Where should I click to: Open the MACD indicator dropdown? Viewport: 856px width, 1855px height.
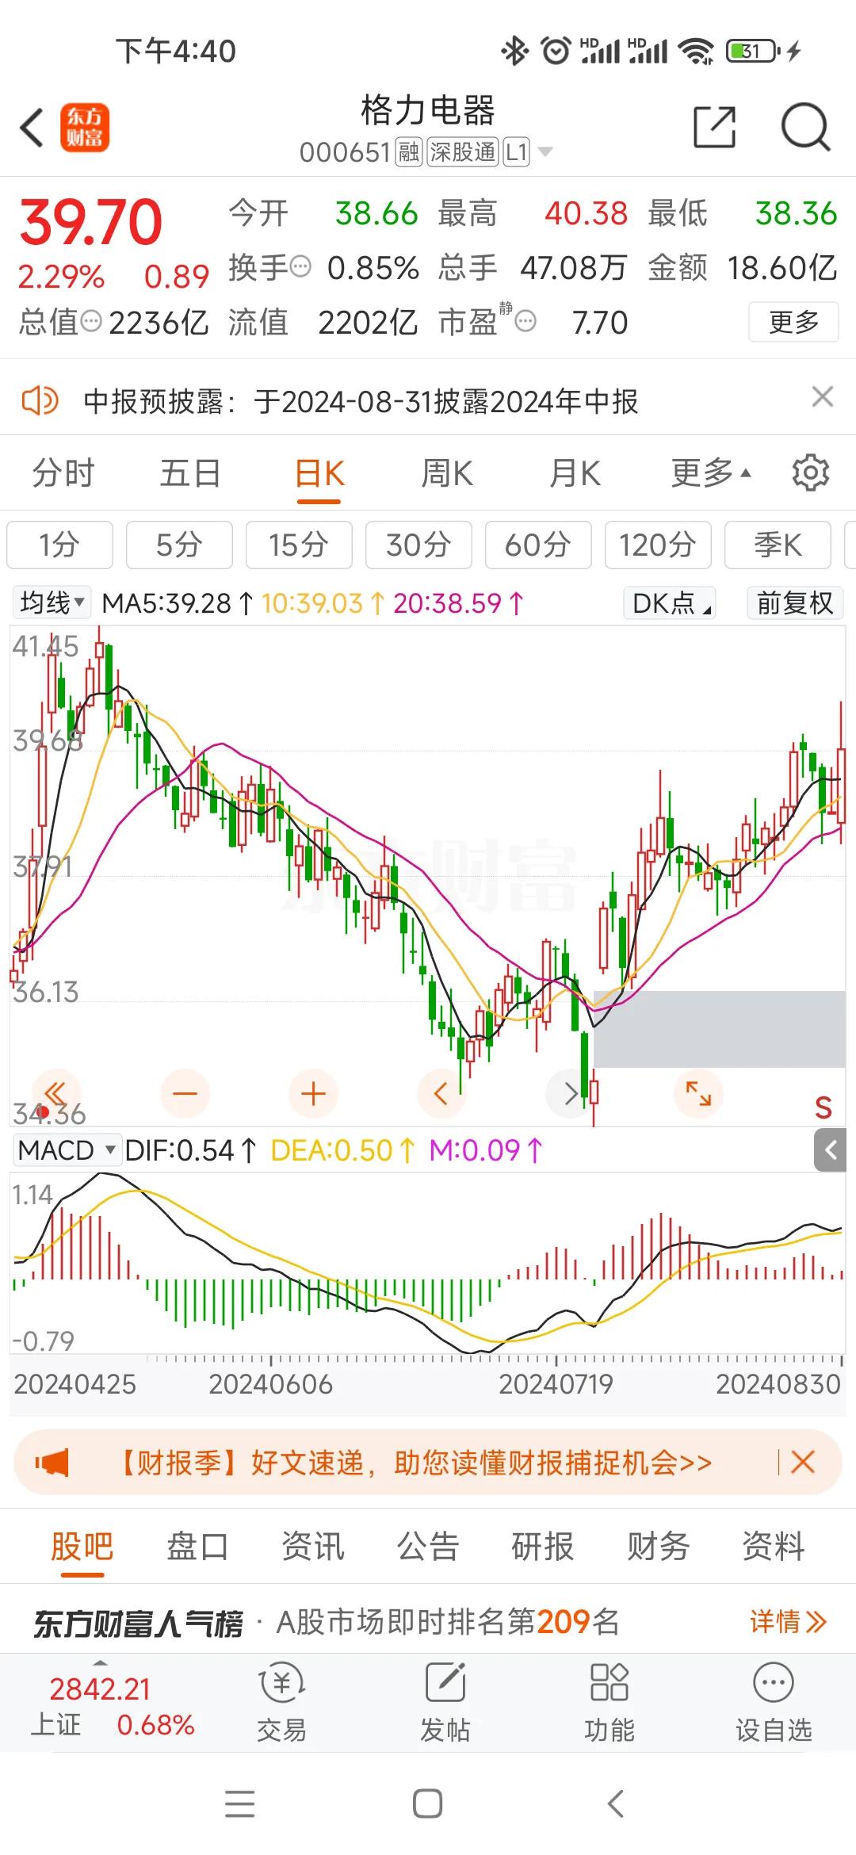(x=67, y=1149)
